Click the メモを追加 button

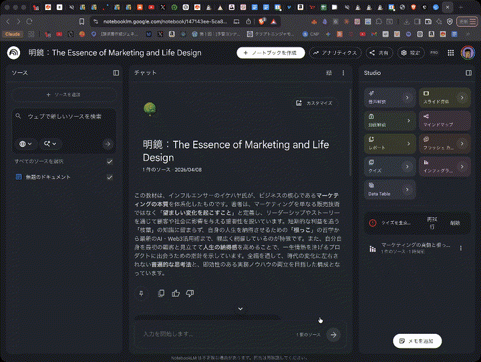417,341
